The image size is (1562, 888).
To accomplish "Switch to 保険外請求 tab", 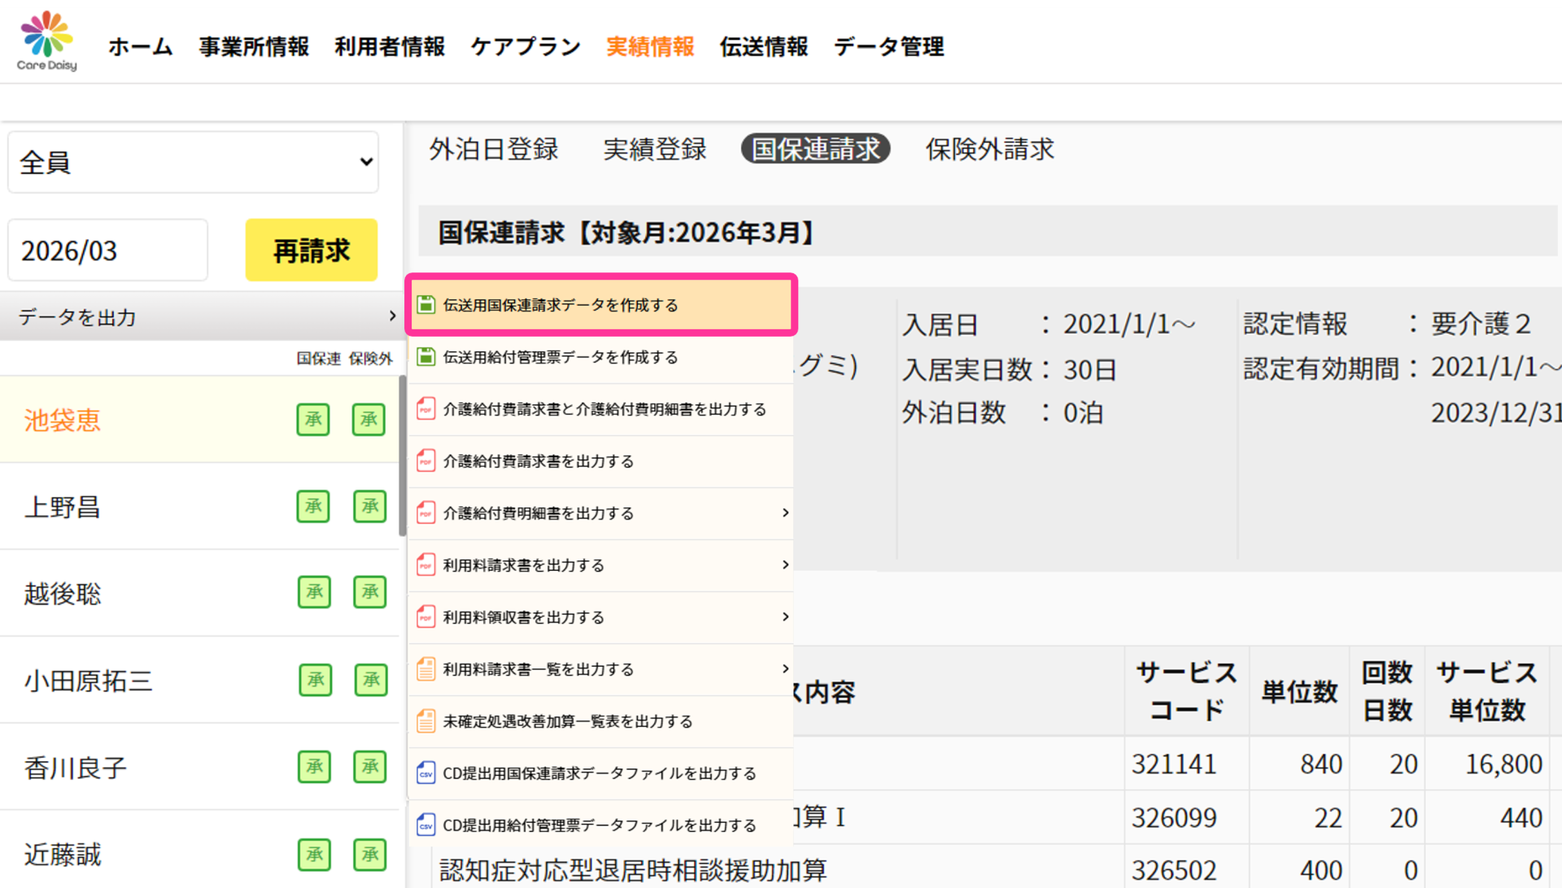I will pos(989,150).
